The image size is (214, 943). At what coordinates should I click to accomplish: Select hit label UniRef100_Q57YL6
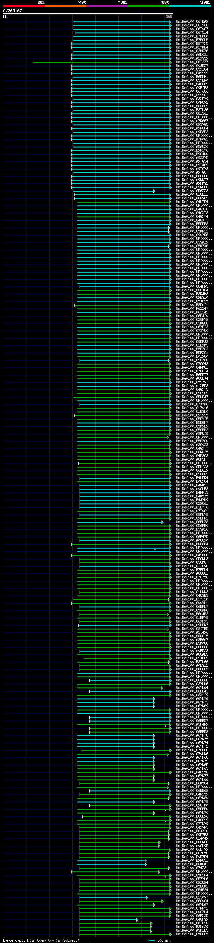pyautogui.click(x=192, y=879)
